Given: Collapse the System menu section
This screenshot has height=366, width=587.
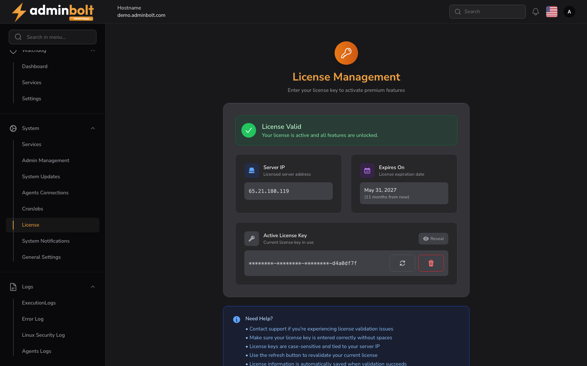Looking at the screenshot, I should (93, 128).
